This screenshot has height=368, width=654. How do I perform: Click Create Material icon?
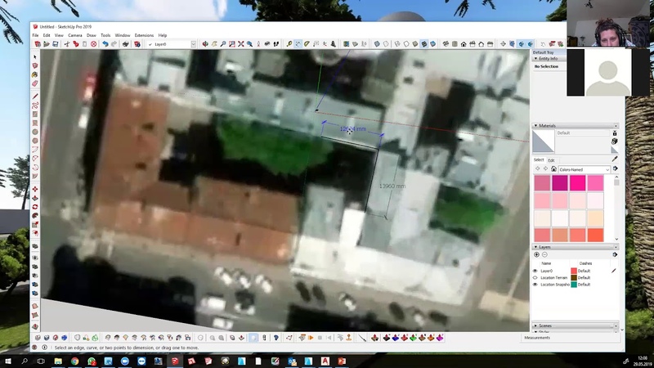pyautogui.click(x=615, y=141)
